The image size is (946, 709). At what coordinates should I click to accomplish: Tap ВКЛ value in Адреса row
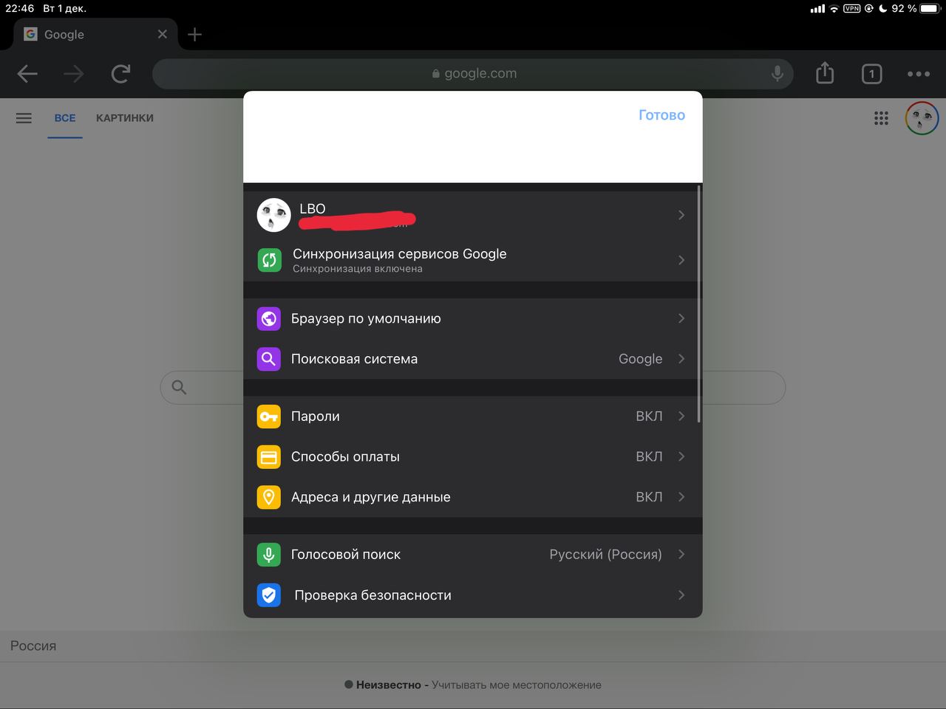(x=649, y=497)
